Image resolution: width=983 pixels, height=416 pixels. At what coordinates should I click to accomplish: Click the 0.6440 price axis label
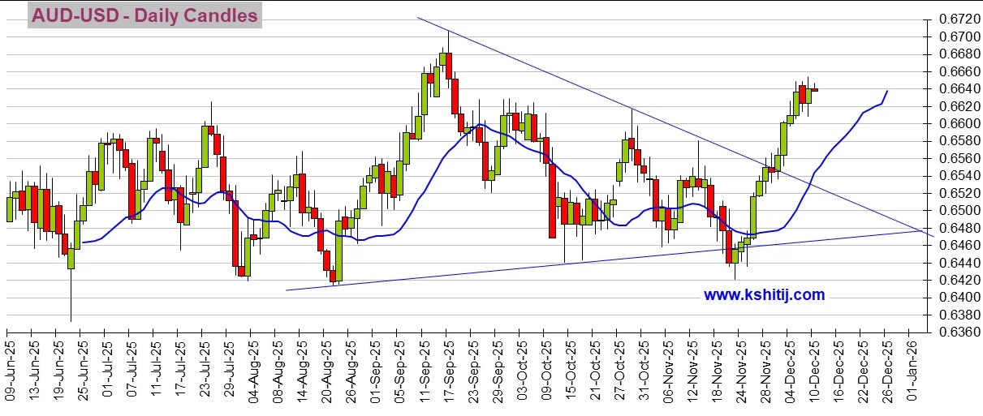955,264
